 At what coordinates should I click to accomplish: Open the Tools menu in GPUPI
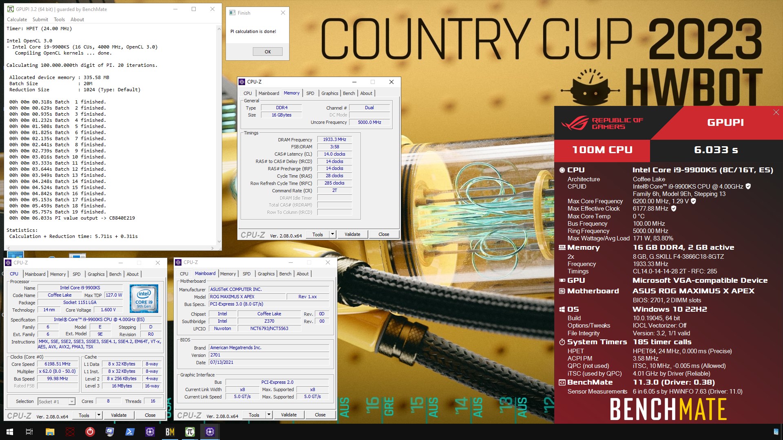tap(59, 20)
